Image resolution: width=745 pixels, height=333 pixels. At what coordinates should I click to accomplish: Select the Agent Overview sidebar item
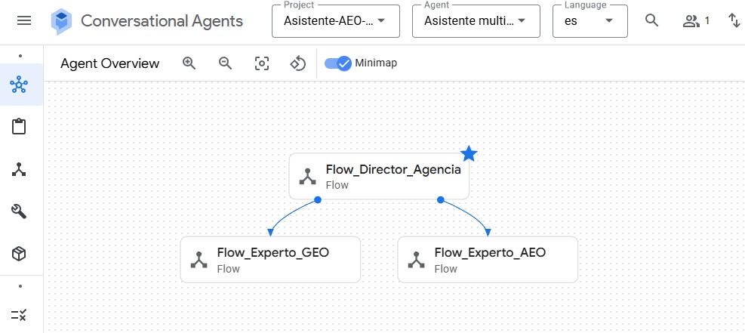point(20,85)
